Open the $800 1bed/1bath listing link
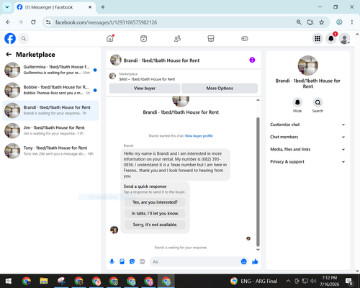 tap(147, 79)
